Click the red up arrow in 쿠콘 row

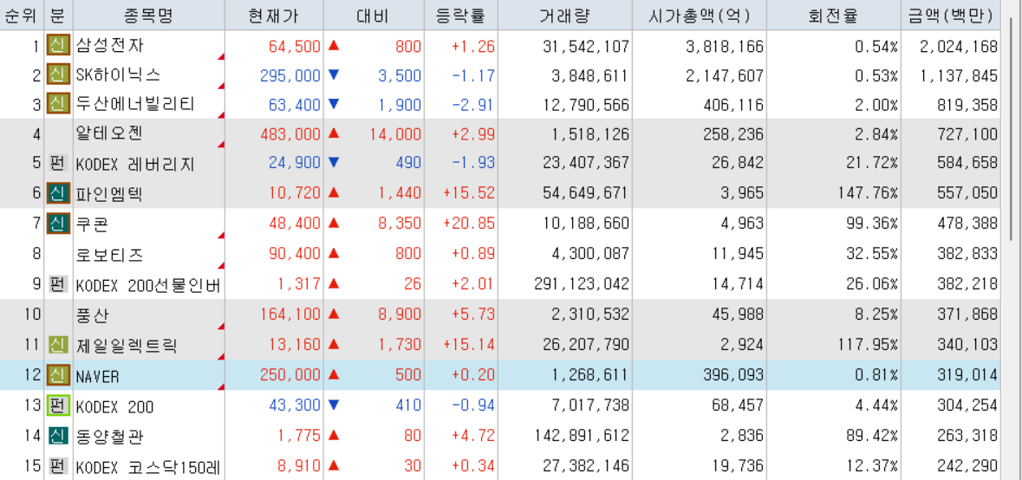point(334,224)
